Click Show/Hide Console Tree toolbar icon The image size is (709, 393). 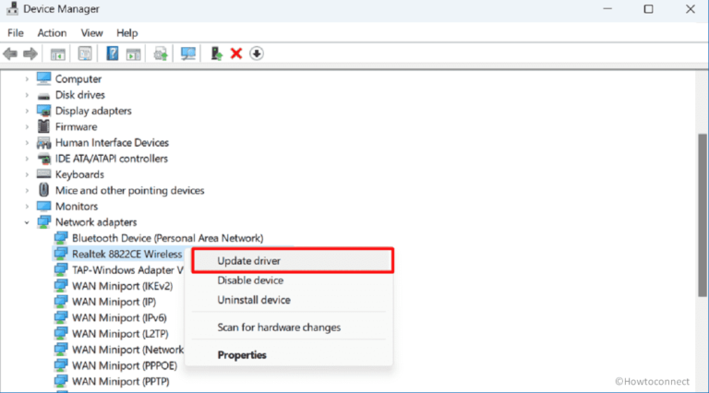pyautogui.click(x=58, y=54)
